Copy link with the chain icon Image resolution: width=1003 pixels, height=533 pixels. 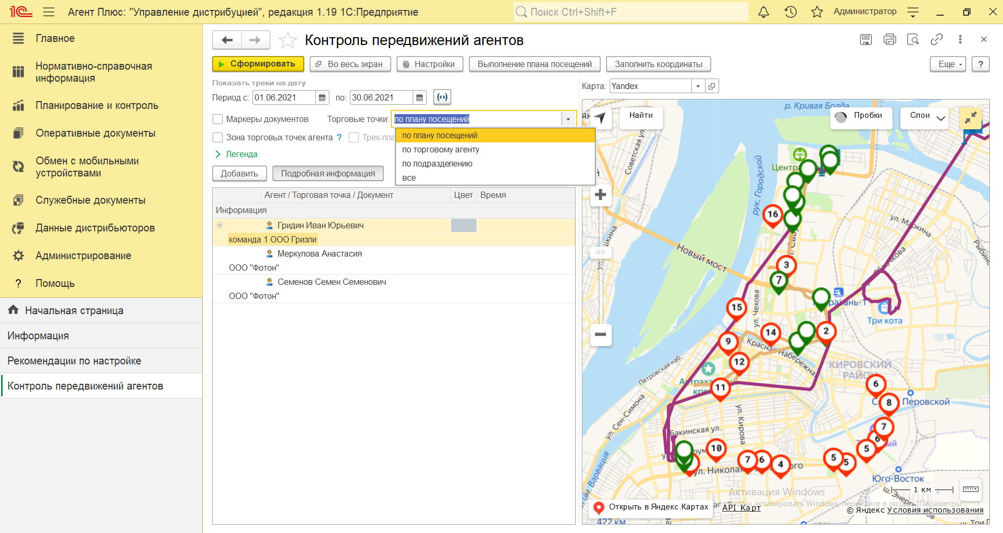936,39
